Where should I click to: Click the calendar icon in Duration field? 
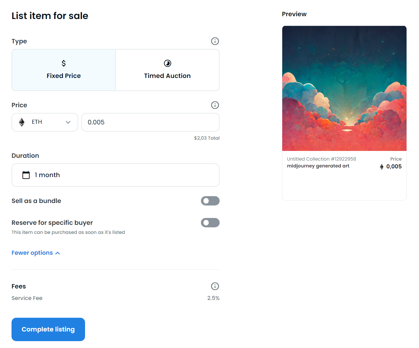(26, 175)
